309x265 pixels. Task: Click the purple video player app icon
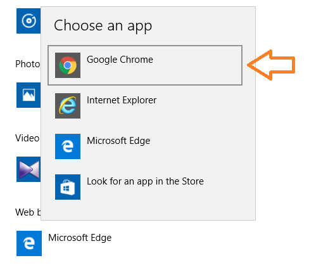[x=28, y=169]
